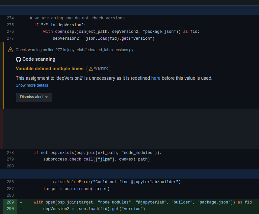This screenshot has width=259, height=214.
Task: Expand hidden lines above line 274
Action: tap(130, 10)
